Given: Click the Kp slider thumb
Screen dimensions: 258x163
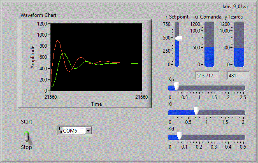Looking at the screenshot, I should coord(177,86).
